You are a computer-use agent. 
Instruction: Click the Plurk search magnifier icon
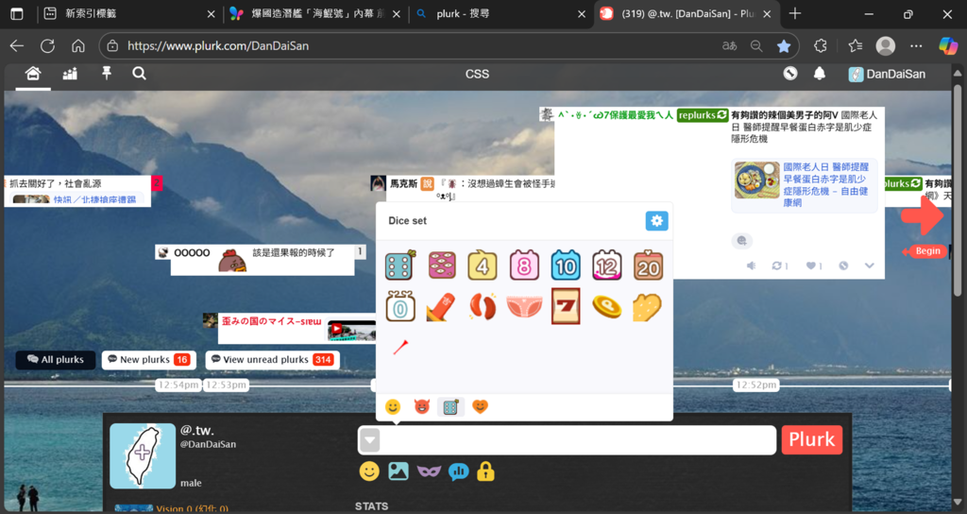coord(140,74)
